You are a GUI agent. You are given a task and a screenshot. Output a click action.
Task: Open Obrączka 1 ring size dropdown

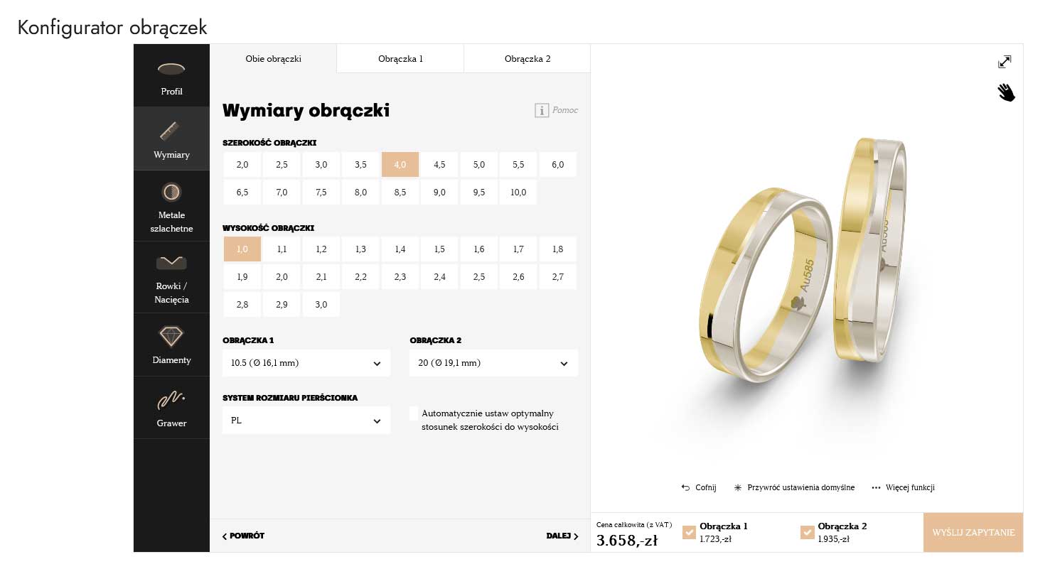coord(306,363)
